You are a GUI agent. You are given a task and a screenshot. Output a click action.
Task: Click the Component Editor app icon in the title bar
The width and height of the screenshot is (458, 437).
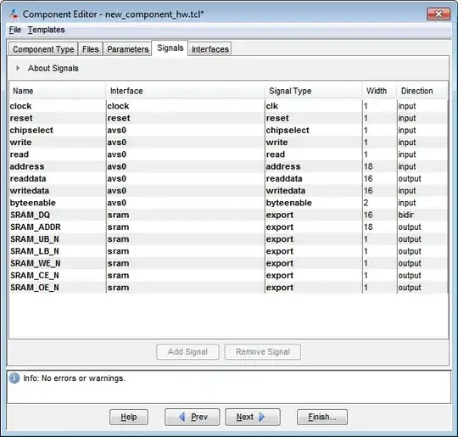pos(14,14)
